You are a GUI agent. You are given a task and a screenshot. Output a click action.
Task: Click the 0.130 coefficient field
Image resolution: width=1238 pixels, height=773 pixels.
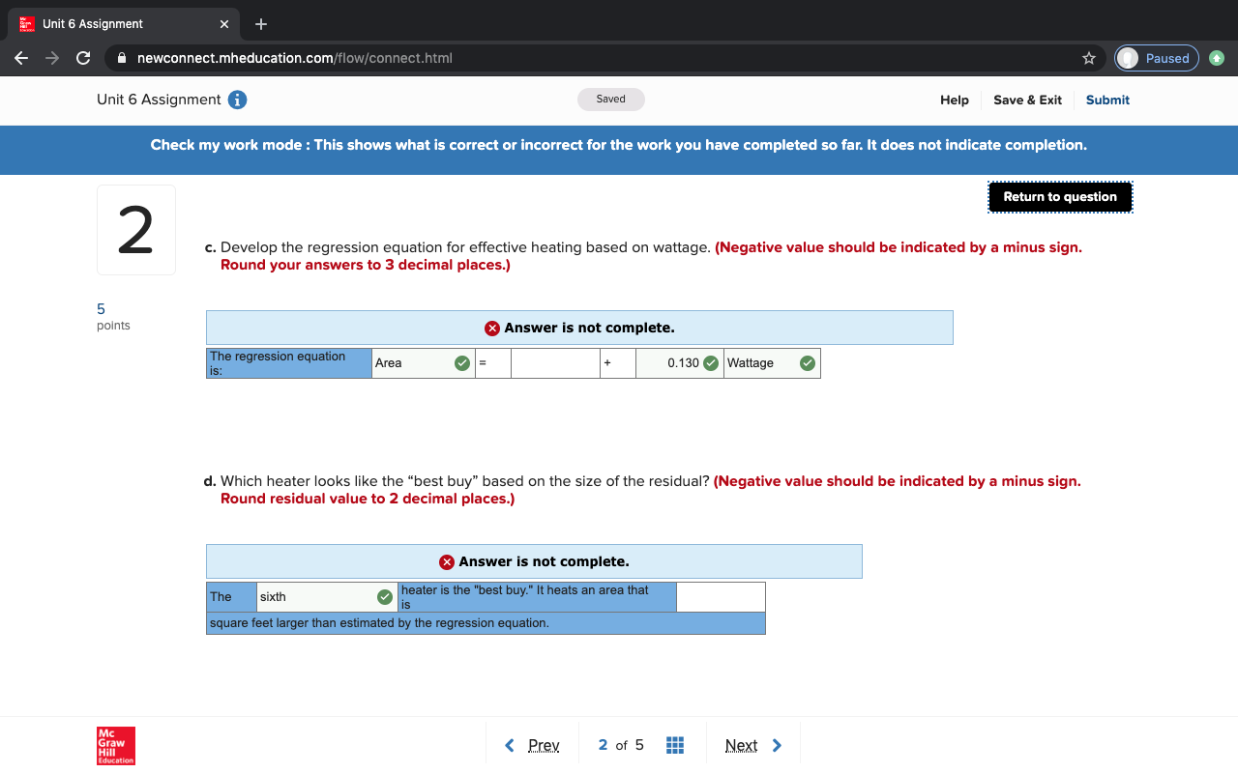[x=680, y=363]
